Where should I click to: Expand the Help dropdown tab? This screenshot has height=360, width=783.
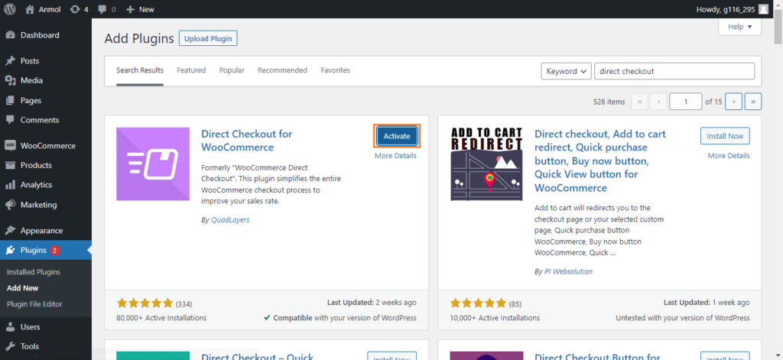740,27
